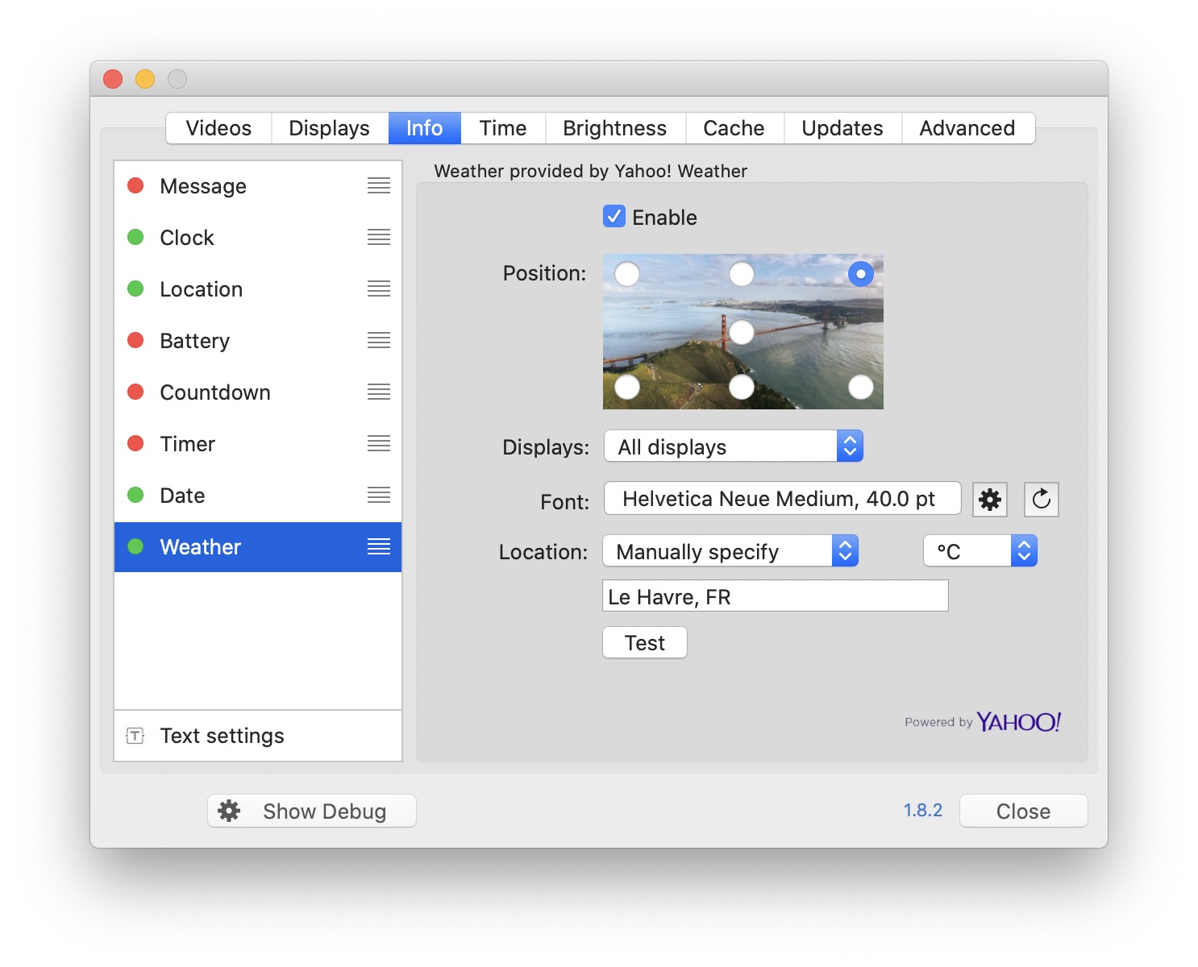This screenshot has width=1198, height=967.
Task: Select Clock in the info list
Action: coord(258,238)
